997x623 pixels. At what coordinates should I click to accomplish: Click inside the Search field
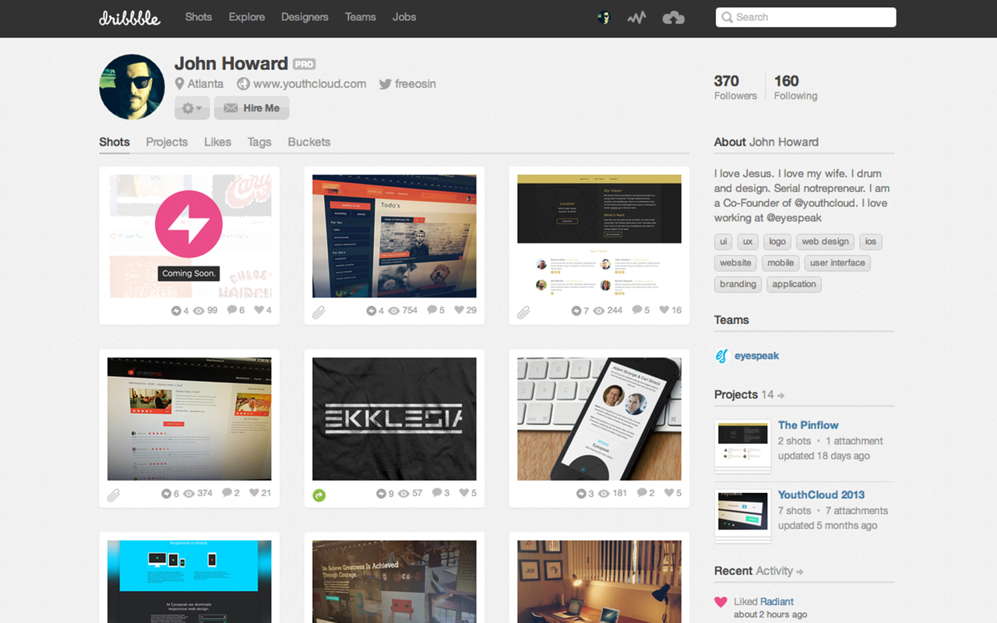click(x=805, y=16)
